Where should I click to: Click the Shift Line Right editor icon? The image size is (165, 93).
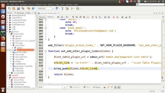[109, 17]
